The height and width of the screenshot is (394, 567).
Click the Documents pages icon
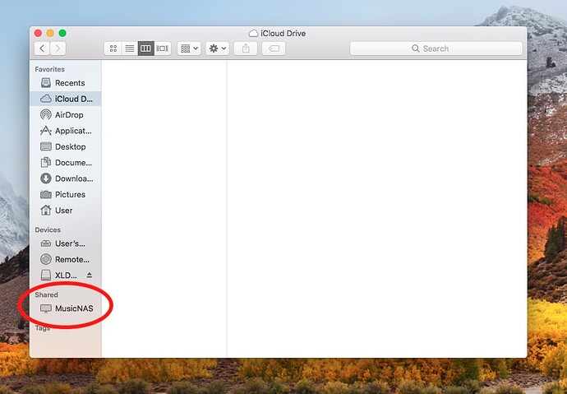click(x=45, y=162)
